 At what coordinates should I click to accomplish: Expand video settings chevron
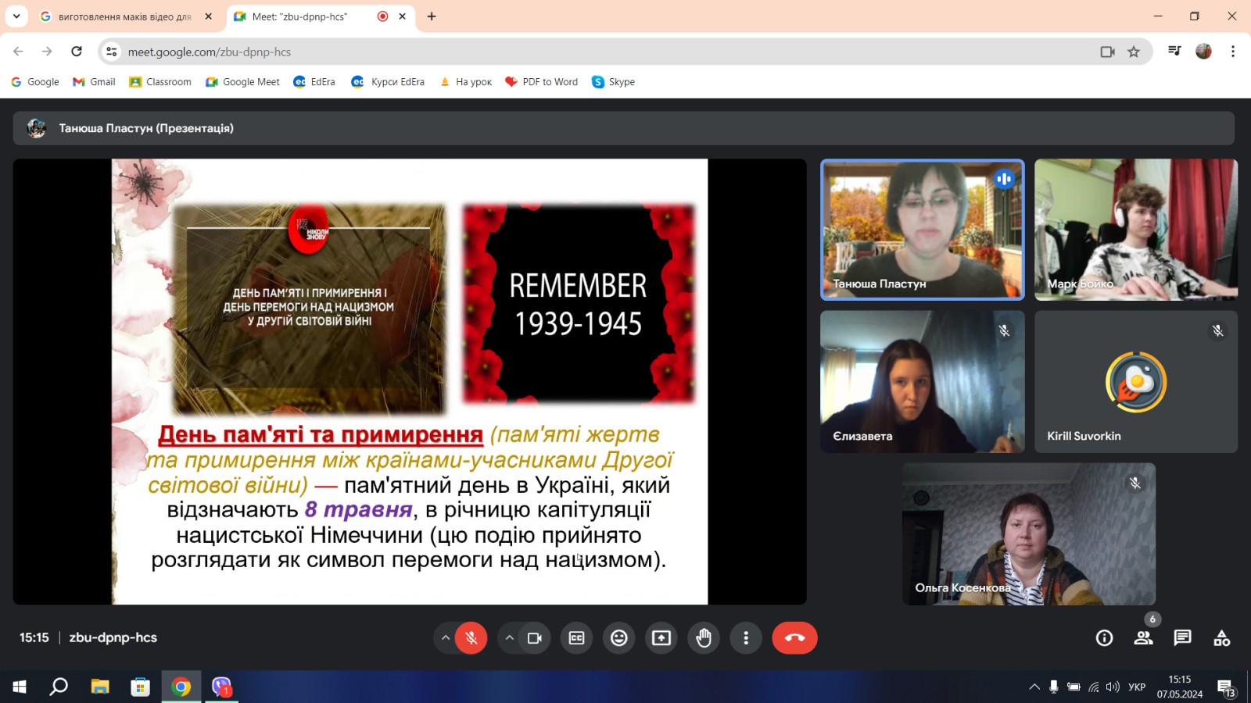pos(509,638)
